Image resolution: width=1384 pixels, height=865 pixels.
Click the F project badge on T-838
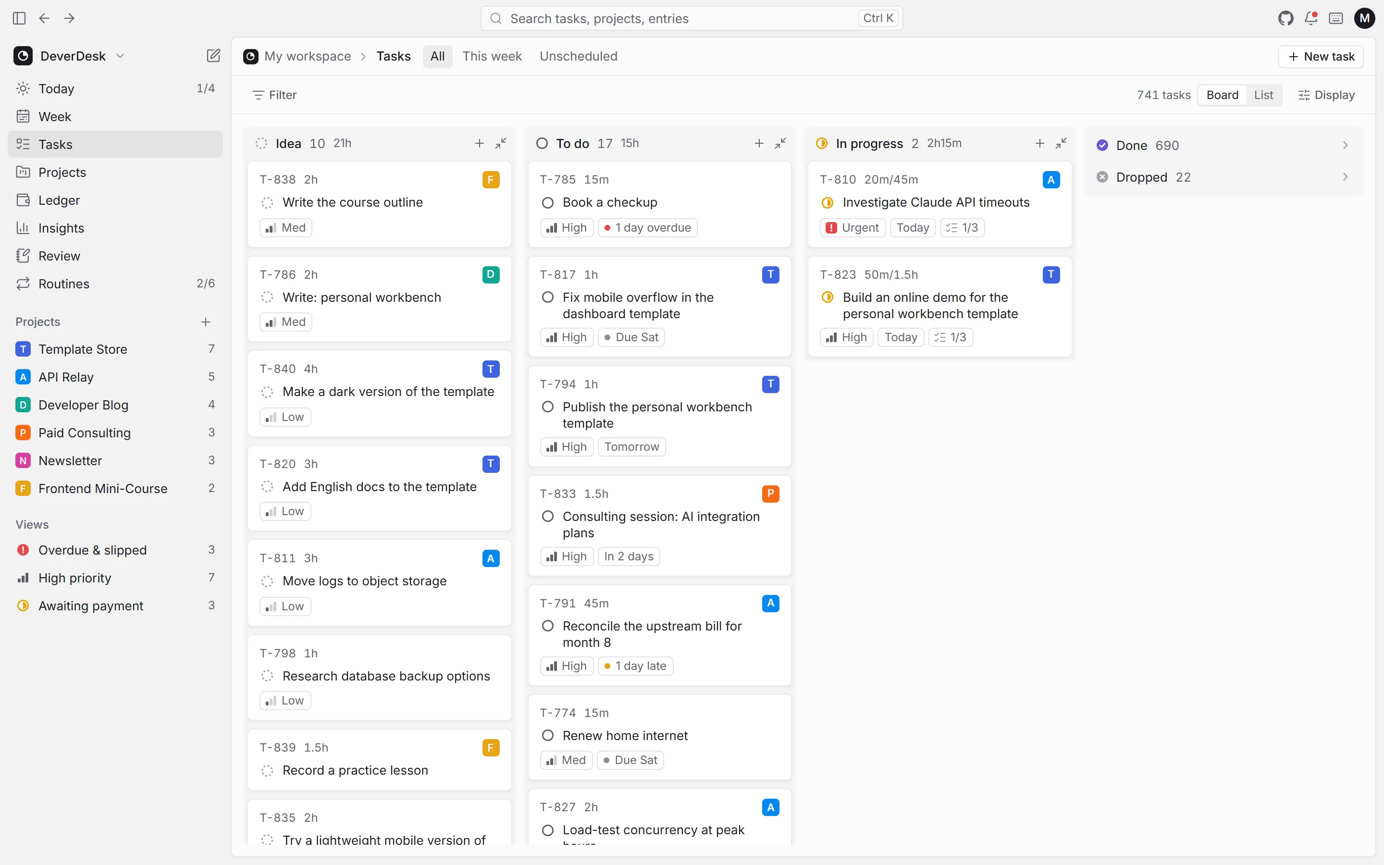pyautogui.click(x=491, y=180)
